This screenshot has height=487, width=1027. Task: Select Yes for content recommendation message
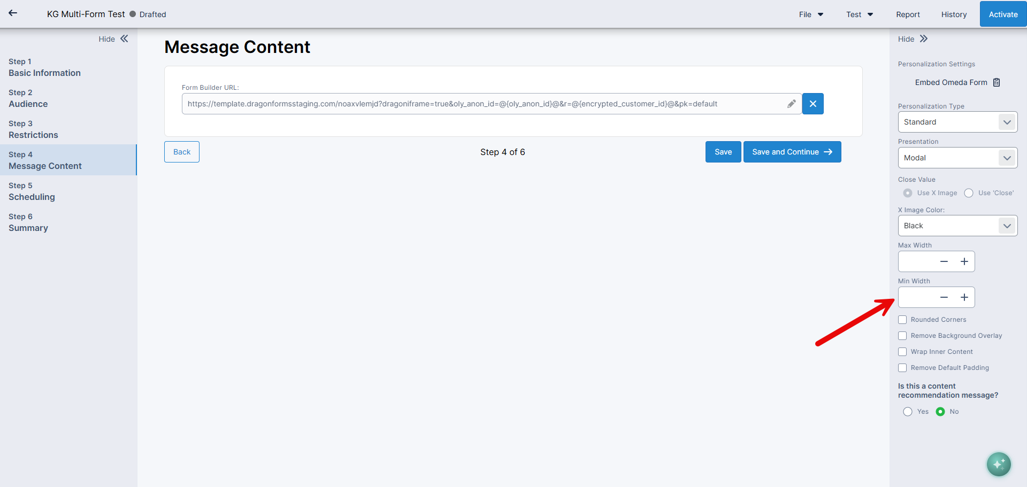(x=908, y=412)
